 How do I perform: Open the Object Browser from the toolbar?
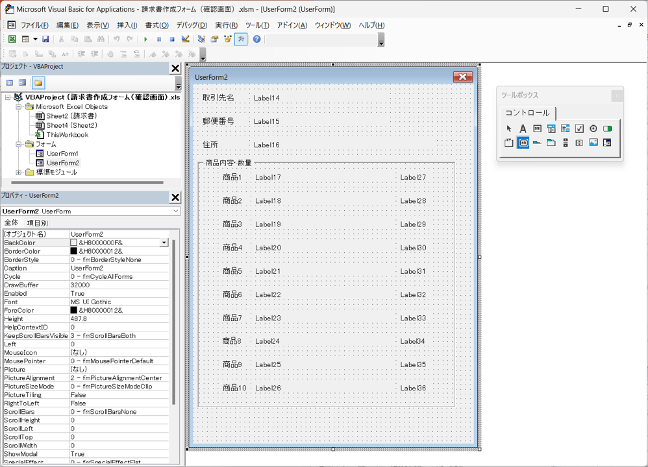pos(227,40)
